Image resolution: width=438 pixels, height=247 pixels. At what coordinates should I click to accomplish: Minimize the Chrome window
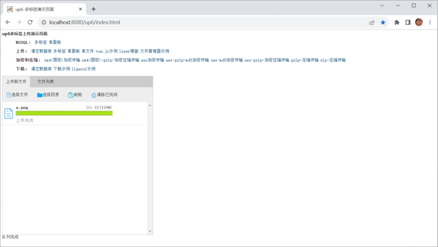pyautogui.click(x=398, y=6)
